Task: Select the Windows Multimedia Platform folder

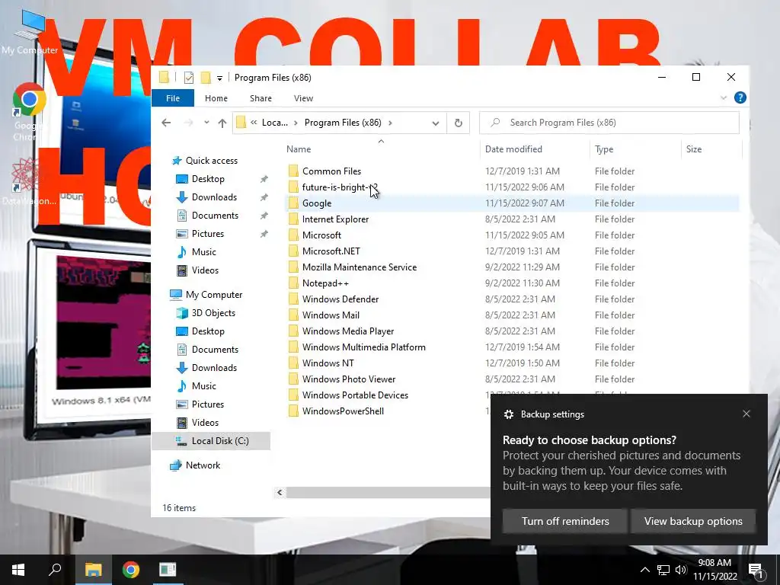Action: (x=363, y=347)
